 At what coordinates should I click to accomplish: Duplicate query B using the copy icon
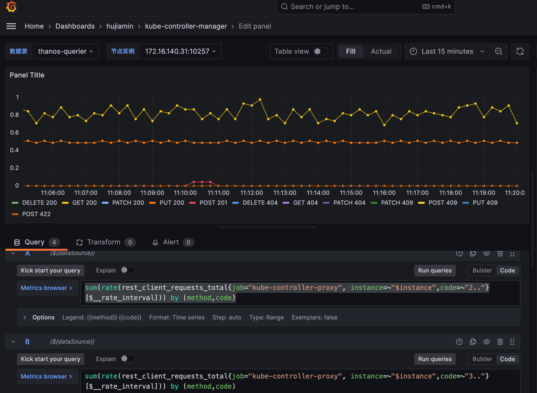[473, 342]
